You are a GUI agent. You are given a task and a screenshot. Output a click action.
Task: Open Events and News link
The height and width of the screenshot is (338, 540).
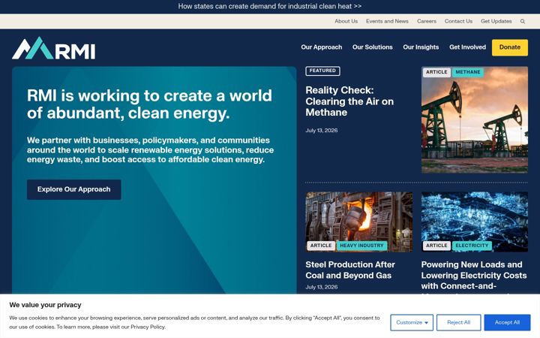click(387, 21)
